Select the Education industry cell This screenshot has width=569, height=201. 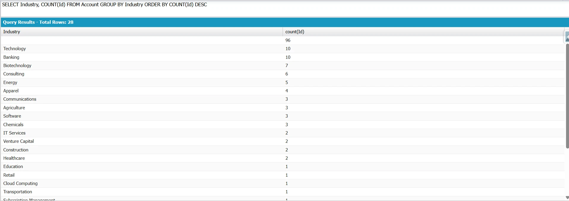[x=142, y=167]
